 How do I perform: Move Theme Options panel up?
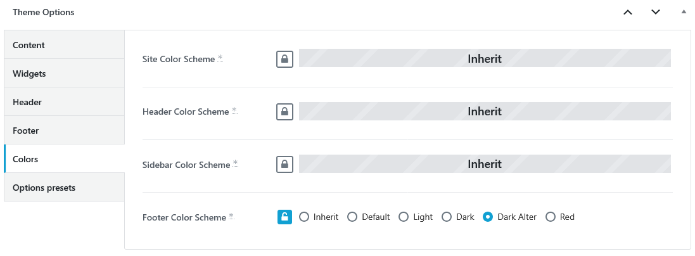pyautogui.click(x=628, y=12)
